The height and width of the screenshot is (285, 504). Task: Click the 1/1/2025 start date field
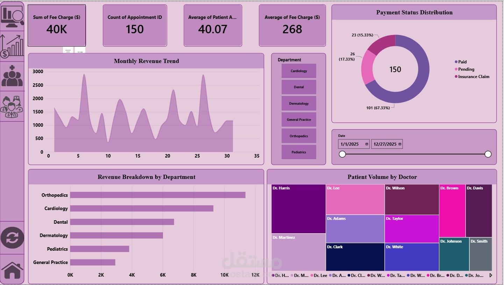click(354, 144)
